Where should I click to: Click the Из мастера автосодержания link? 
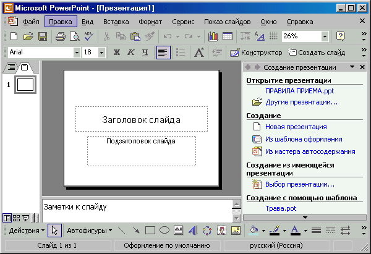pyautogui.click(x=310, y=151)
